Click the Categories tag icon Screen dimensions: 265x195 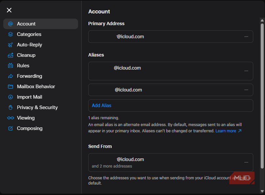coord(10,34)
